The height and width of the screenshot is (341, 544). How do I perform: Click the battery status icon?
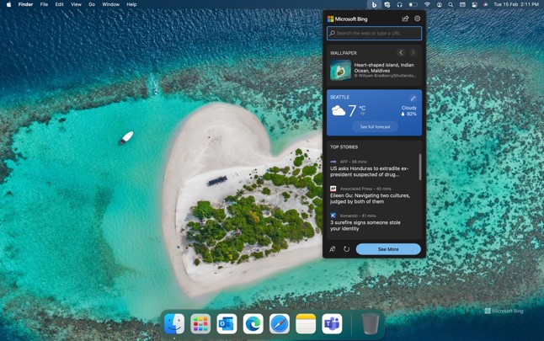click(413, 4)
